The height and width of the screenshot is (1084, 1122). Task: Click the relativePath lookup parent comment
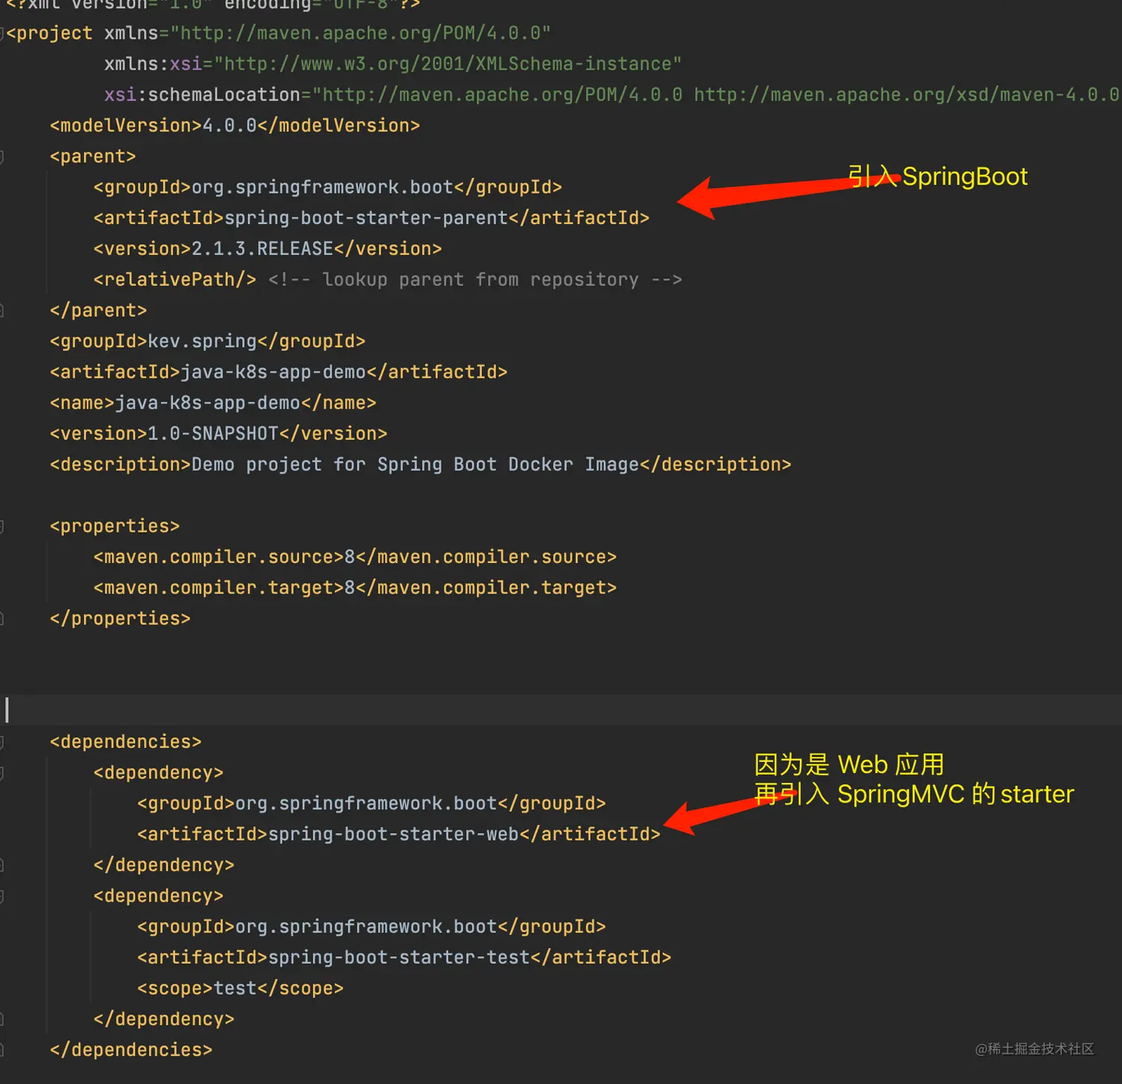(475, 280)
